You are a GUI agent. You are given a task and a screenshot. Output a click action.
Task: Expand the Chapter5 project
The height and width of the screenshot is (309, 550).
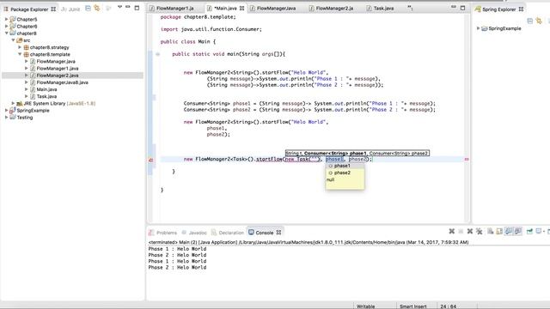[6, 19]
